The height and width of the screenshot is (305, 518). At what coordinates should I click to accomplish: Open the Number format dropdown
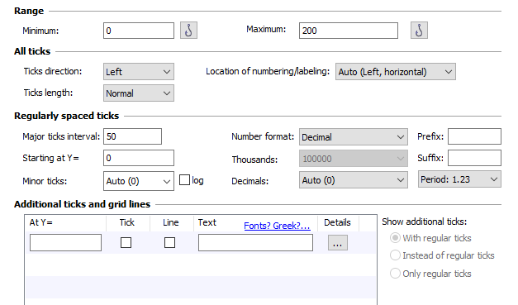pos(354,137)
